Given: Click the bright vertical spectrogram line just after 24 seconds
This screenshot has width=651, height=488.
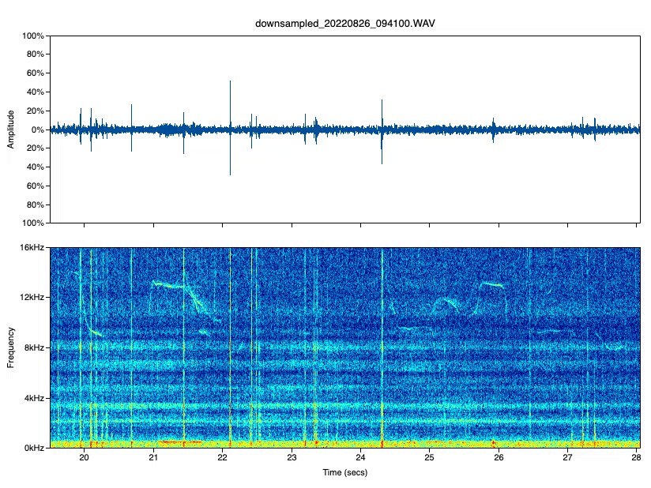Looking at the screenshot, I should click(x=382, y=347).
